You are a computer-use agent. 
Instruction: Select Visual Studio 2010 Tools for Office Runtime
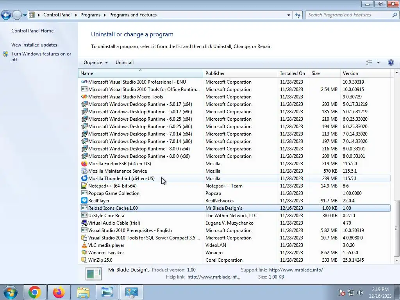(x=235, y=89)
